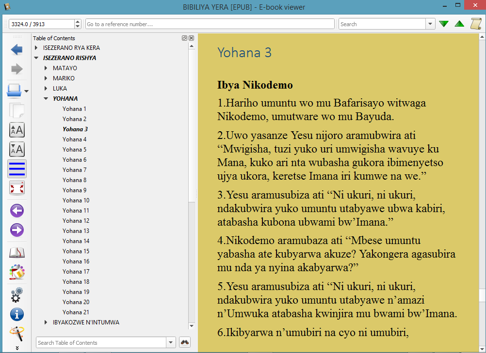Click the book page scrollbar up arrow

[482, 37]
